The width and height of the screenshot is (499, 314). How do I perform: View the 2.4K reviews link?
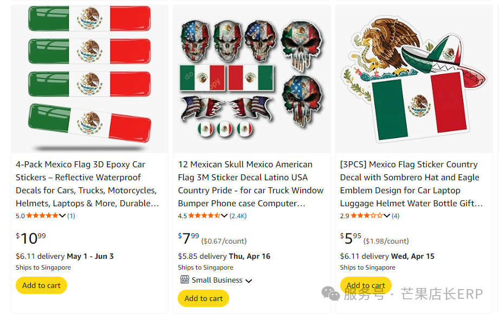(x=238, y=216)
